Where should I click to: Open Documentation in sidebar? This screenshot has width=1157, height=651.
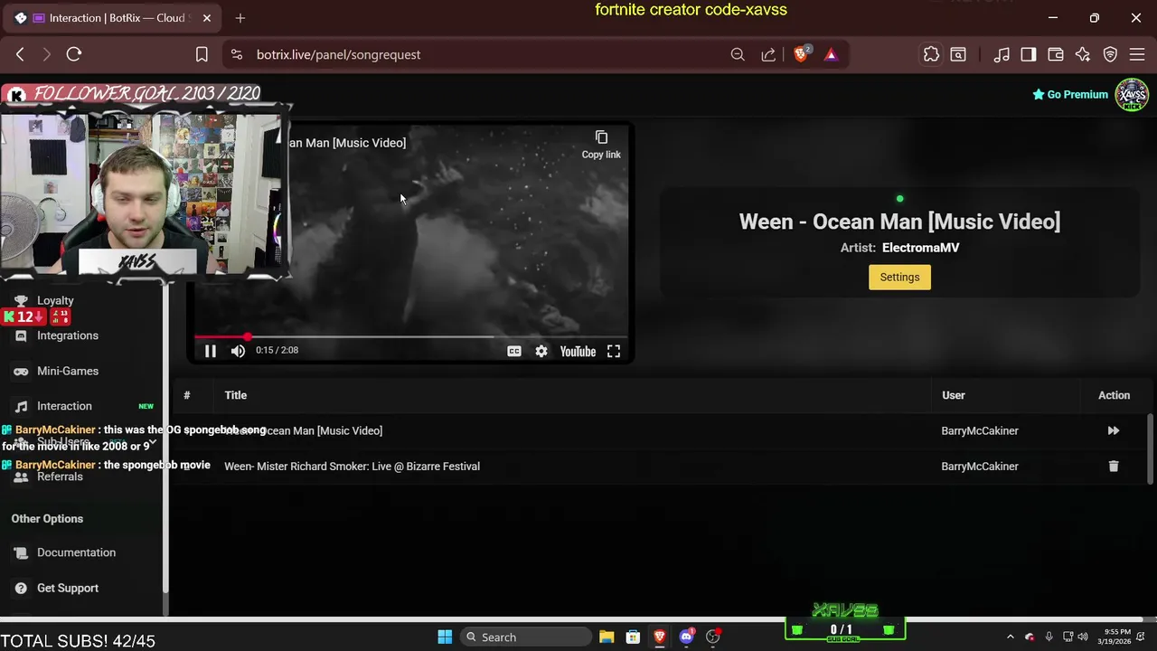coord(76,552)
